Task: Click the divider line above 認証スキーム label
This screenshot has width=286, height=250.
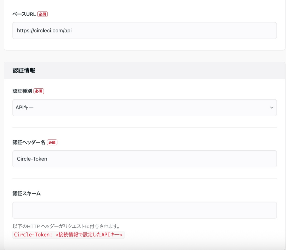Action: pyautogui.click(x=144, y=179)
